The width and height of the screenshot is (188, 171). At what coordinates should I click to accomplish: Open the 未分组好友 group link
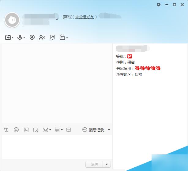pos(85,17)
